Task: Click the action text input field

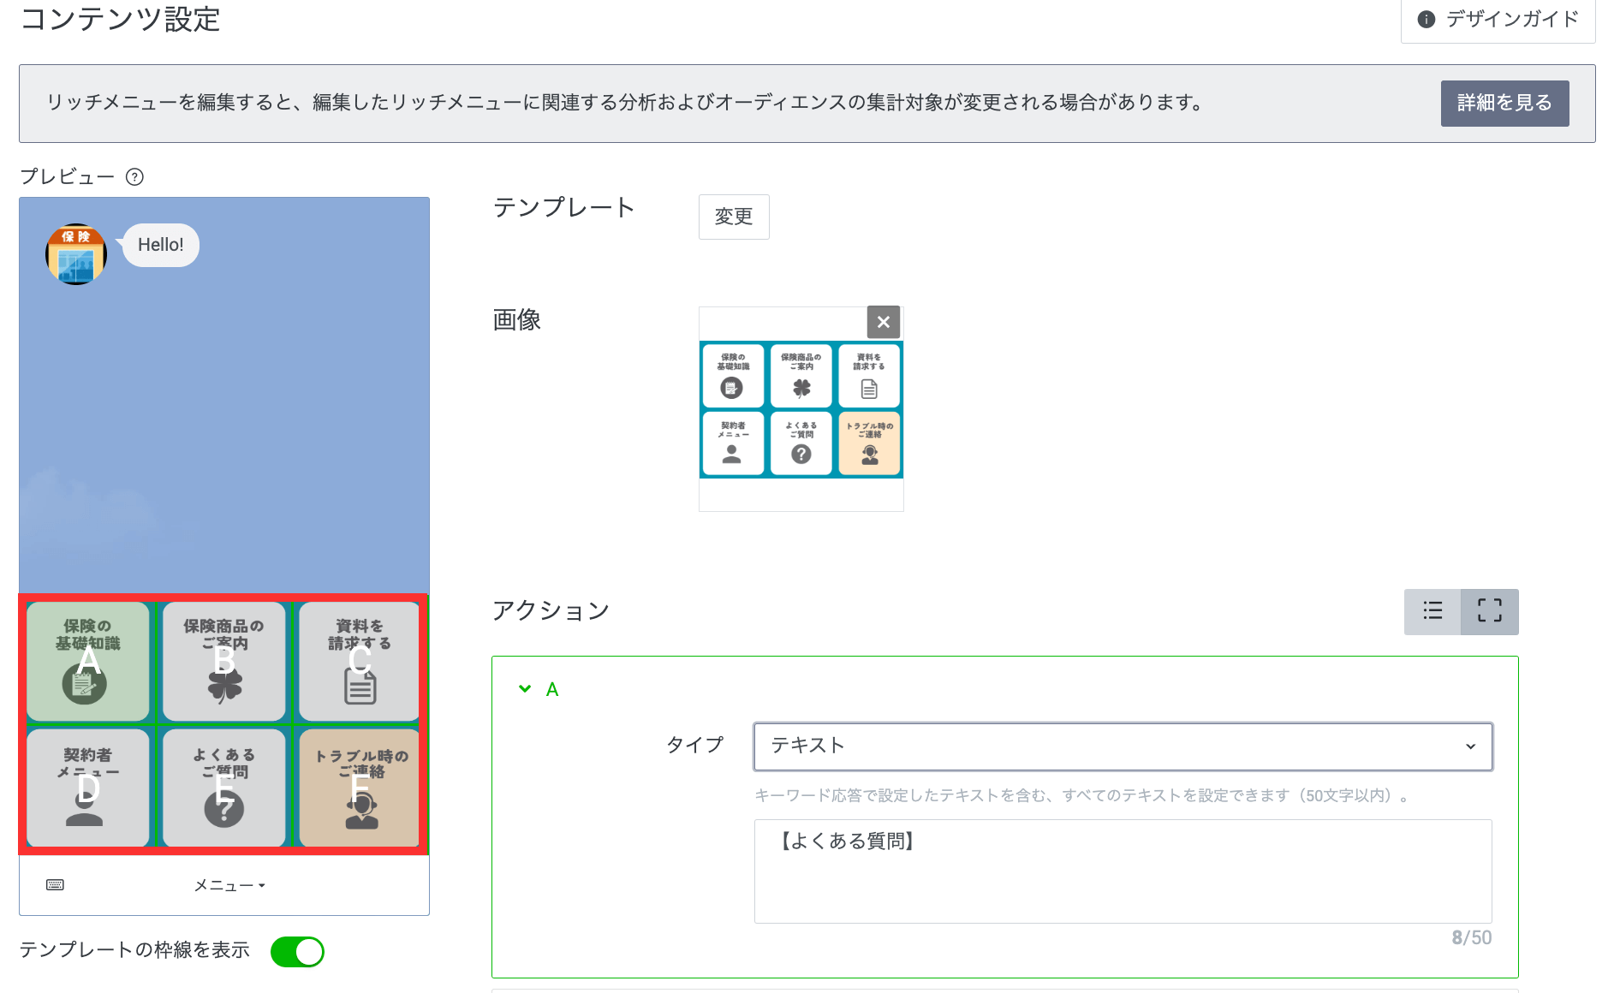Action: pyautogui.click(x=1123, y=871)
